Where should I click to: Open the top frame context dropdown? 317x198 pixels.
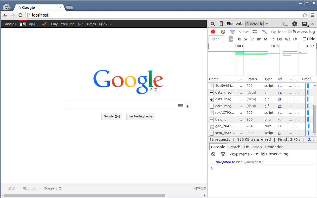(x=244, y=154)
